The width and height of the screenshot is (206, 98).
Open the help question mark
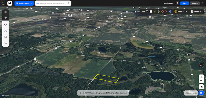[177, 3]
